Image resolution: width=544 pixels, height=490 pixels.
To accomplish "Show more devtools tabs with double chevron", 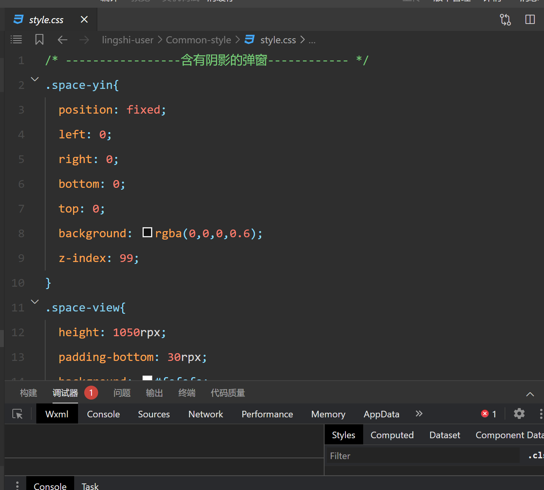I will coord(419,414).
